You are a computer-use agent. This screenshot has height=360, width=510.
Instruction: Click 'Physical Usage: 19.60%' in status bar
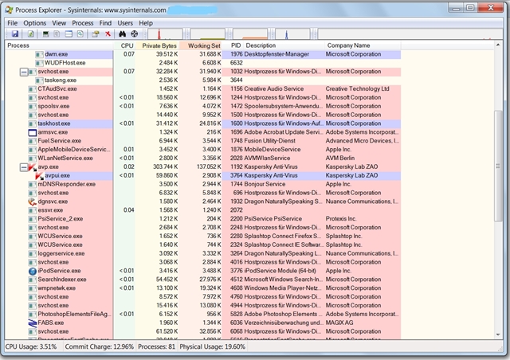point(213,346)
